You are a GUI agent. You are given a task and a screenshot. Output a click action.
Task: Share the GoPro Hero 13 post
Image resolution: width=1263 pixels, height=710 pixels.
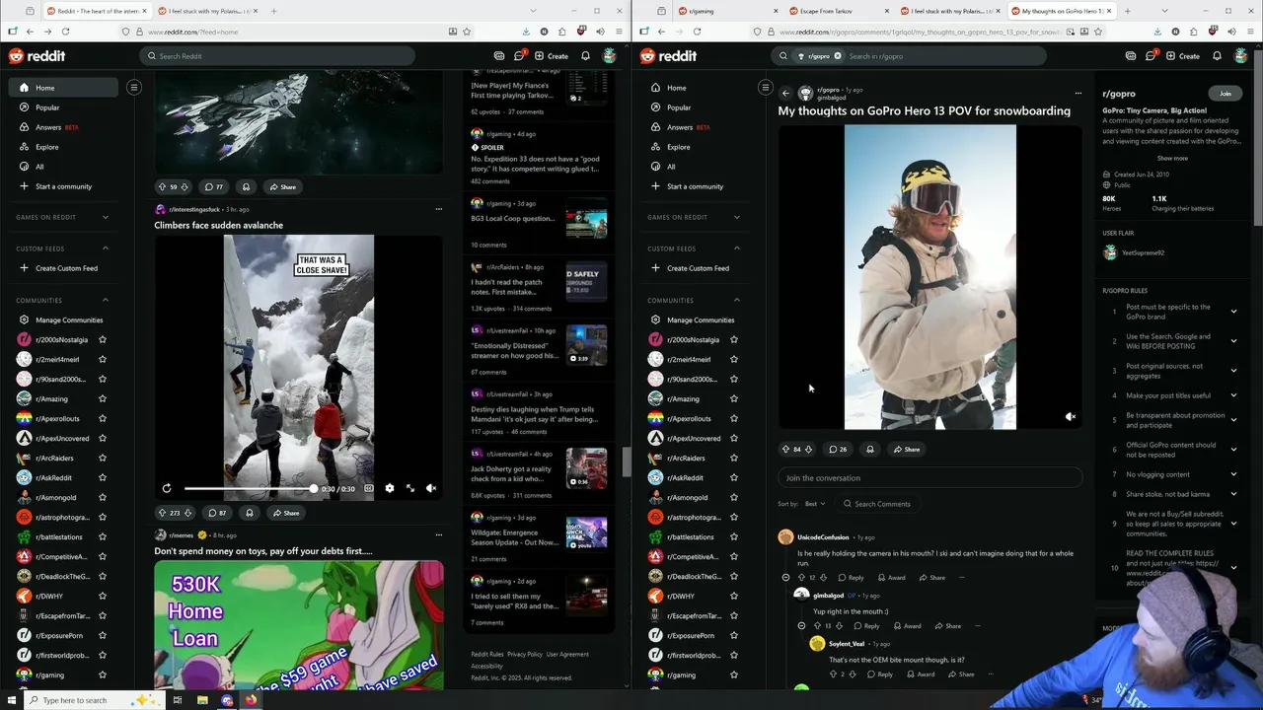(906, 450)
